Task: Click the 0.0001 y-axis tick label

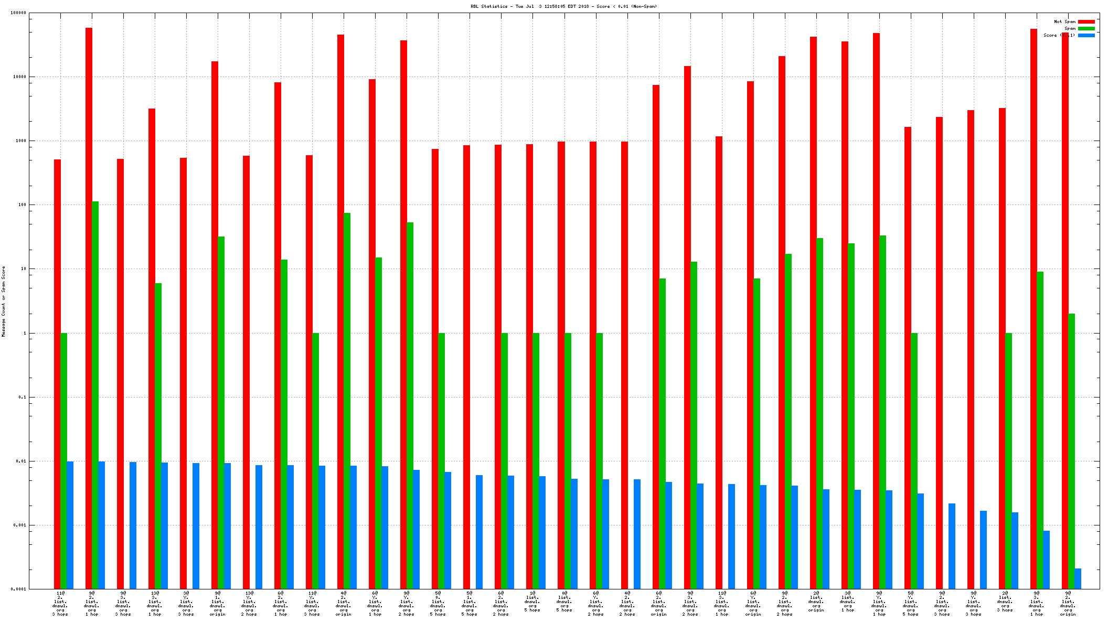Action: (x=18, y=589)
